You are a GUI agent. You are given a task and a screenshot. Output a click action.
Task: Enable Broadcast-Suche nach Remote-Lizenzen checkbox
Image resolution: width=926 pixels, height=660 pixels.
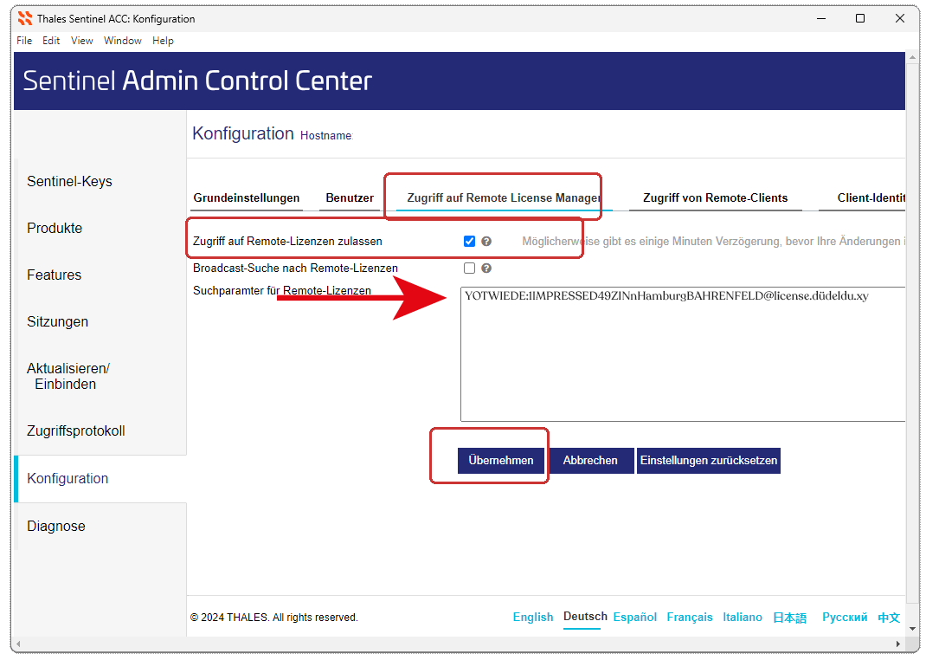point(469,269)
